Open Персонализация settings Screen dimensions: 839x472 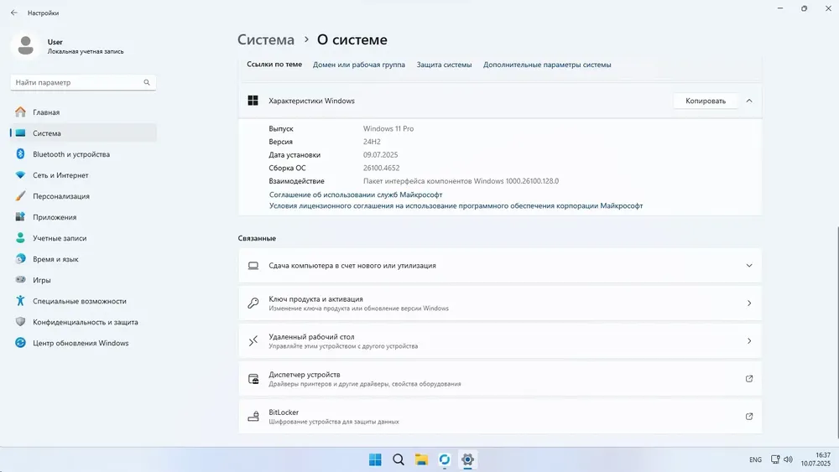click(x=83, y=196)
